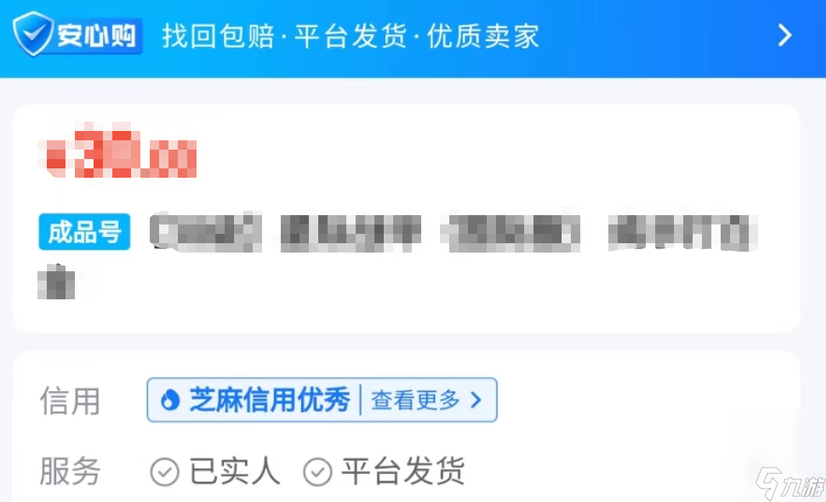
Task: Click the Sesame Credit droplet icon
Action: (169, 400)
